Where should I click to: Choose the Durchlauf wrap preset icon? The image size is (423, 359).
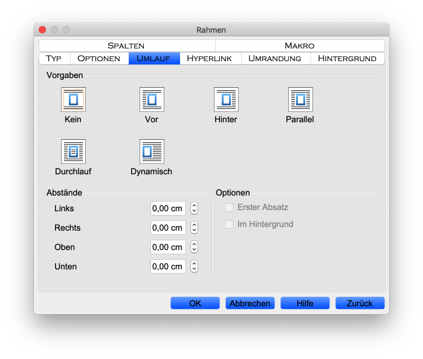(x=73, y=152)
